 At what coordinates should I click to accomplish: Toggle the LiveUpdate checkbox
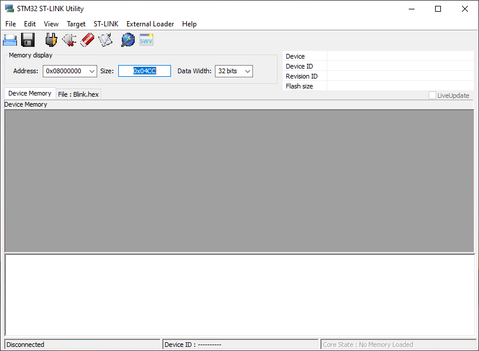click(432, 96)
